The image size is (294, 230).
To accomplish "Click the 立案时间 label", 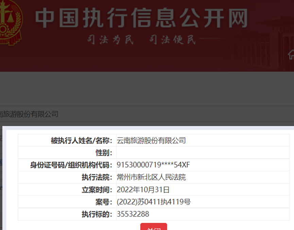I will click(97, 190).
